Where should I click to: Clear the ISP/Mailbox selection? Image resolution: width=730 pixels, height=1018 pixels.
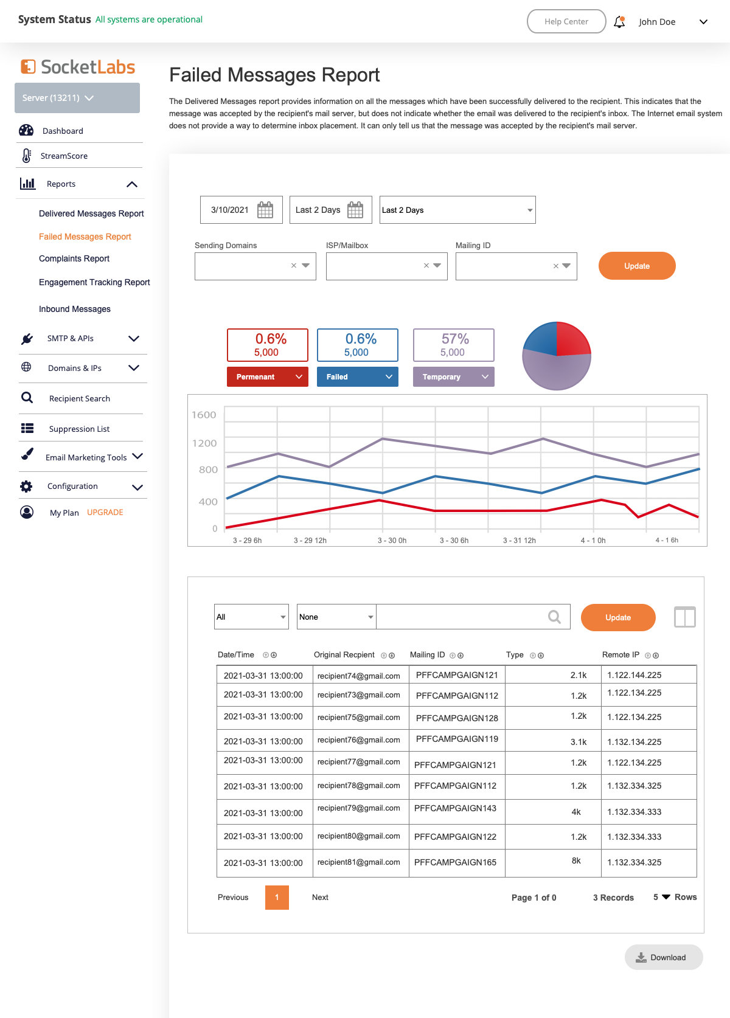(x=426, y=266)
